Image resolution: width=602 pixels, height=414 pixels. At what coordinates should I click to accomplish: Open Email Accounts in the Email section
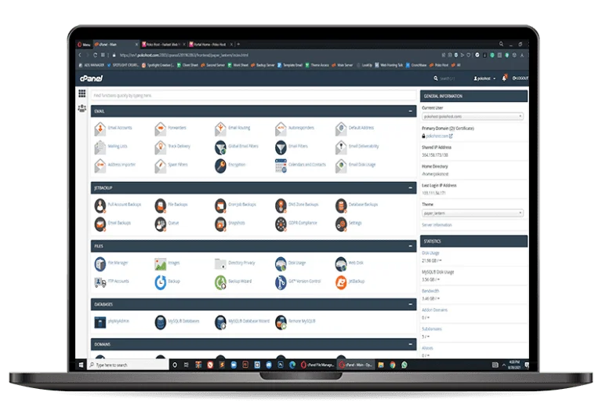click(100, 128)
